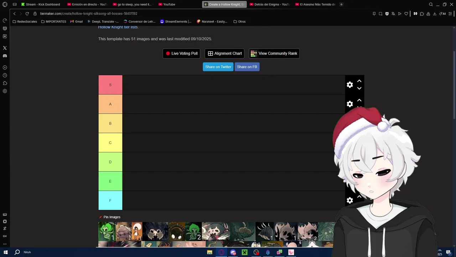Open the sidebar player icon

pos(5,67)
